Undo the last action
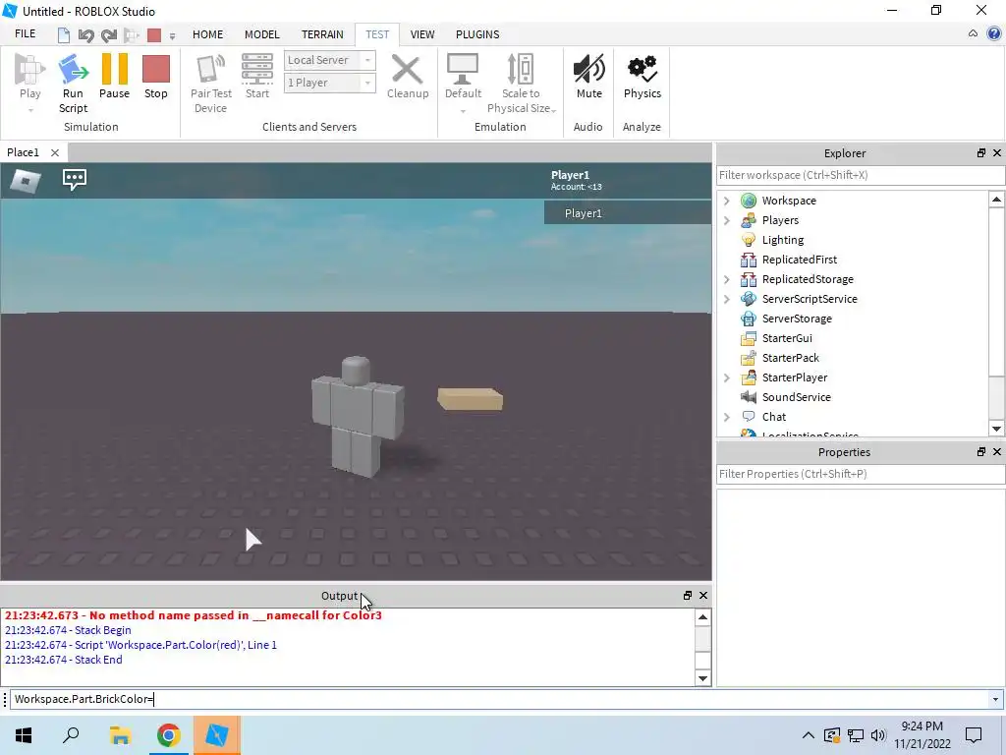 pyautogui.click(x=86, y=34)
